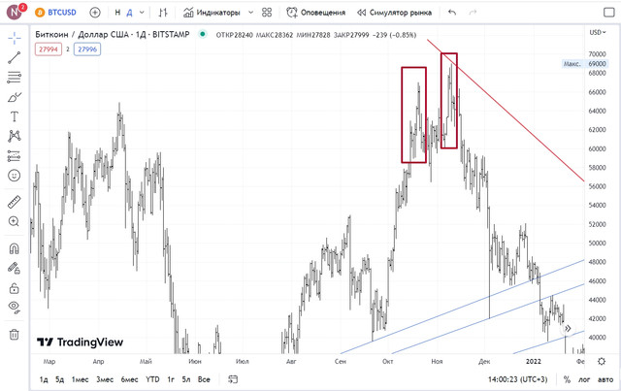Change the bar chart style
Image resolution: width=621 pixels, height=391 pixels.
[x=163, y=13]
